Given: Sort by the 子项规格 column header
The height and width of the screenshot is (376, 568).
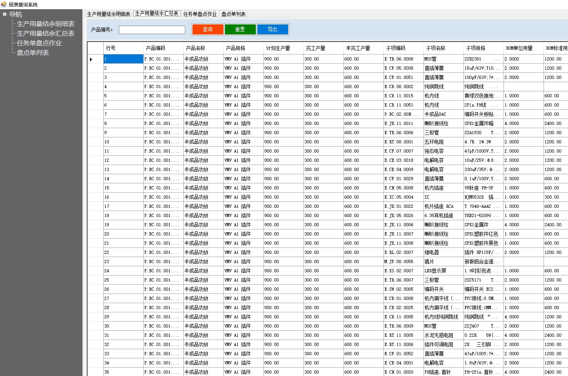Looking at the screenshot, I should [484, 48].
